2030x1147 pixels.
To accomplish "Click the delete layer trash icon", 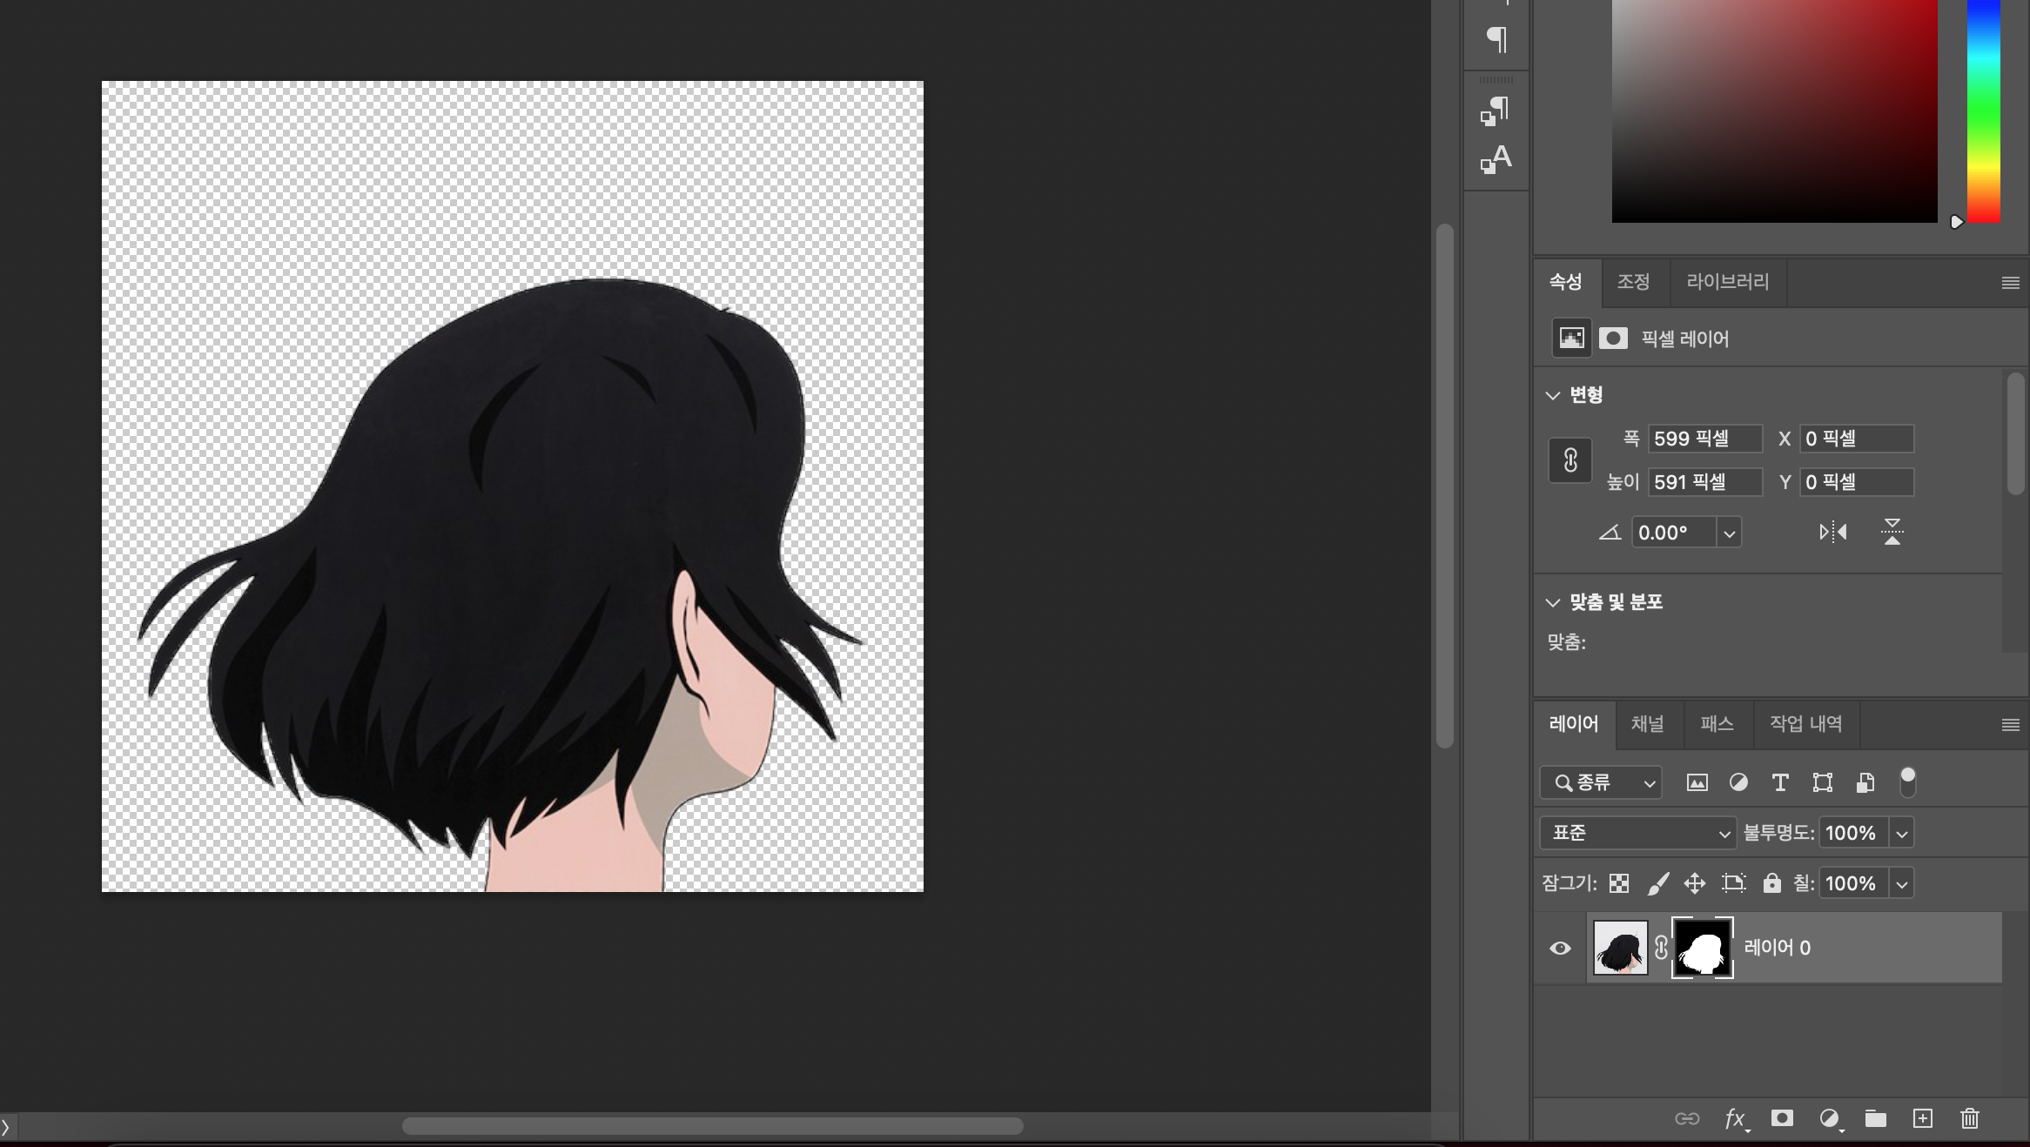I will coord(1970,1118).
